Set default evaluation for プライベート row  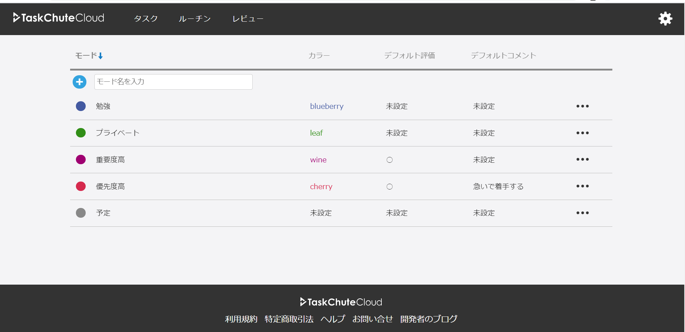pos(397,133)
